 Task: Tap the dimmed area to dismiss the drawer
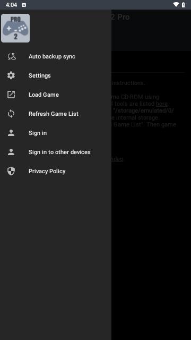(x=151, y=239)
